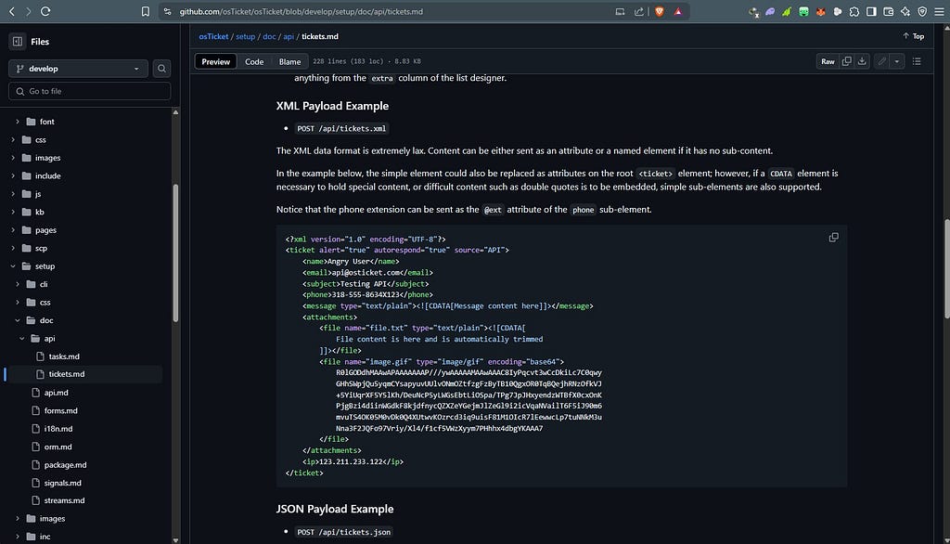950x544 pixels.
Task: Expand the inc folder
Action: pyautogui.click(x=17, y=537)
